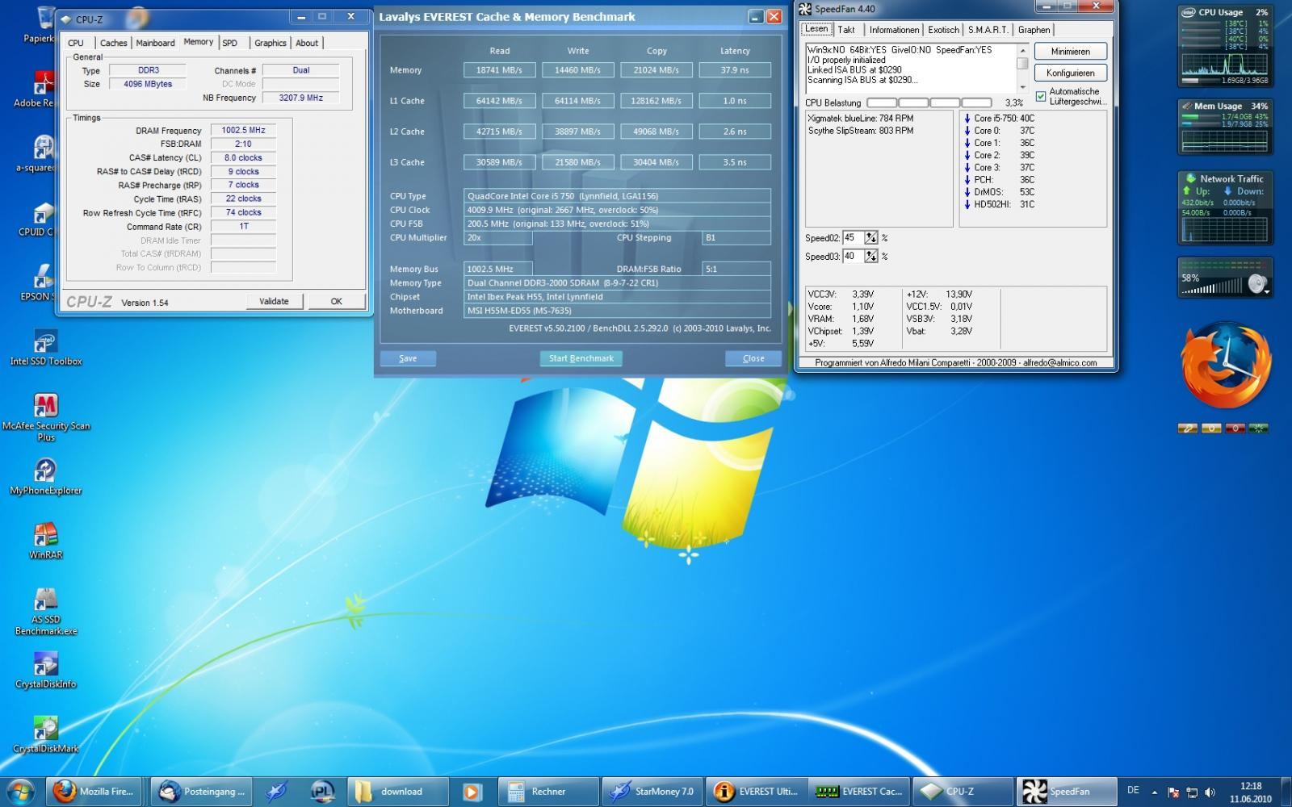The height and width of the screenshot is (807, 1292).
Task: Click Konfigurieren button in SpeedFan
Action: (x=1071, y=73)
